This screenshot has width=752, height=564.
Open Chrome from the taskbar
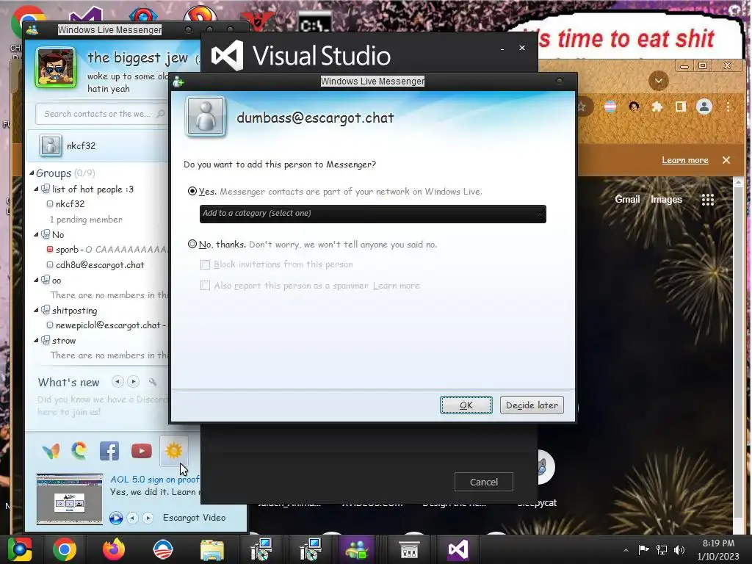[x=65, y=549]
